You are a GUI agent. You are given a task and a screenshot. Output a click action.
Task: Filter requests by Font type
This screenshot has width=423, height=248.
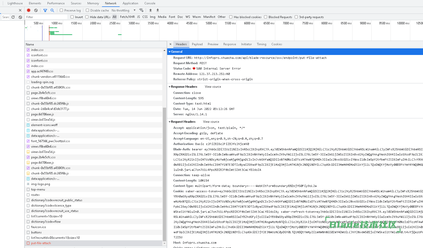[172, 17]
